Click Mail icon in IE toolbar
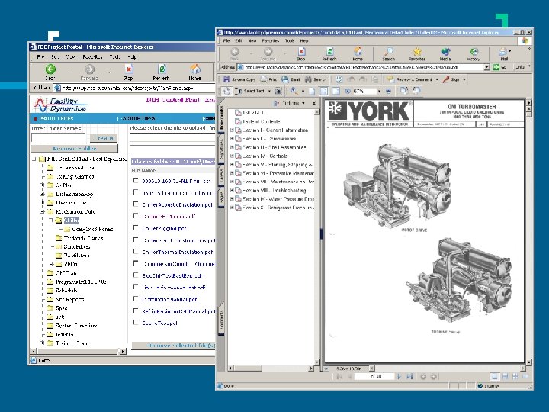The width and height of the screenshot is (549, 412). pyautogui.click(x=503, y=54)
